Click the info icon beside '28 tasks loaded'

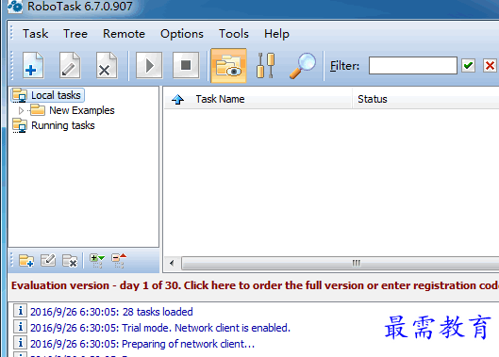point(20,311)
